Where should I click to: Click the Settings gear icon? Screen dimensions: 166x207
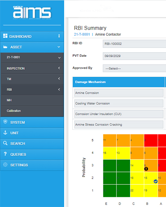pos(5,164)
